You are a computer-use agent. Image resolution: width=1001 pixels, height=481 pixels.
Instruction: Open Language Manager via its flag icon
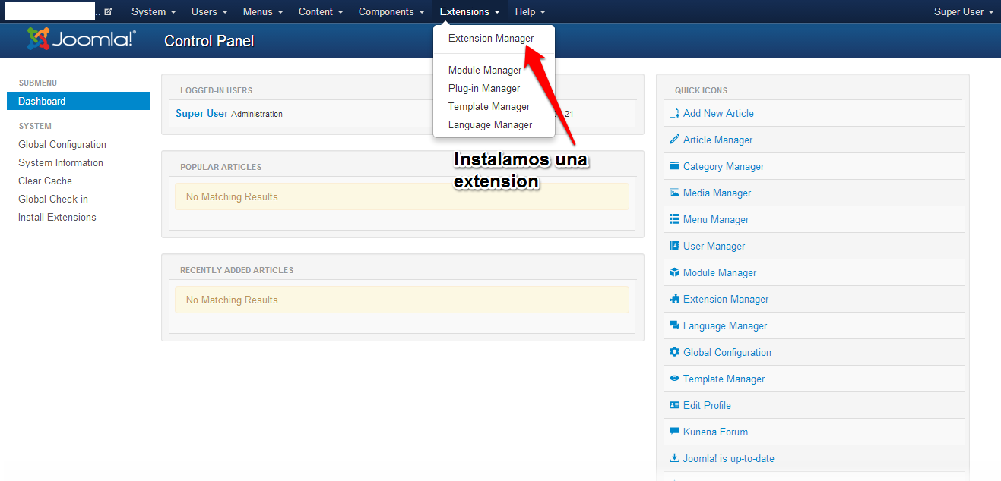pyautogui.click(x=674, y=325)
